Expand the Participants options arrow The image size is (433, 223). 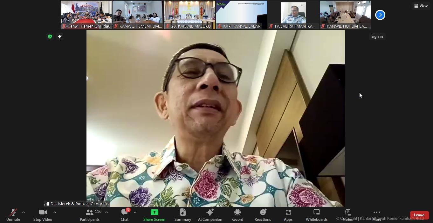tap(107, 212)
